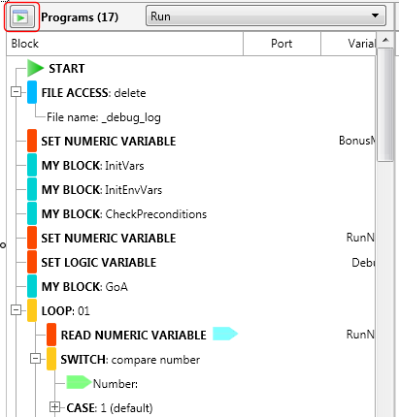This screenshot has height=417, width=399.
Task: Click red icon of SET LOGIC VARIABLE
Action: pyautogui.click(x=32, y=262)
